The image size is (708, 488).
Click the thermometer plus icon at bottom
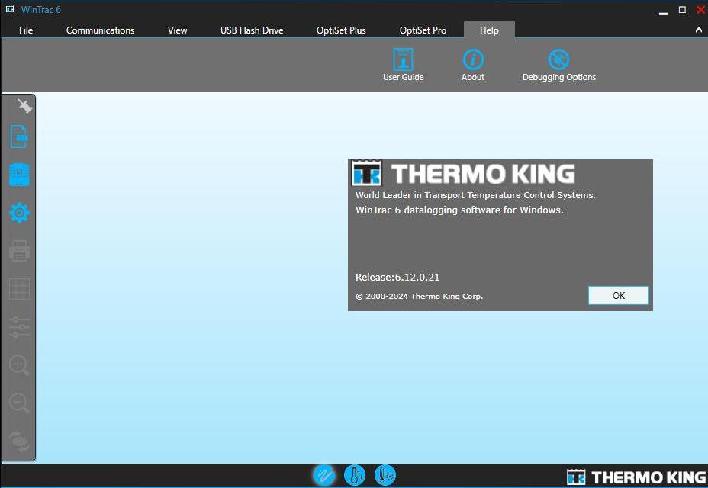[355, 475]
